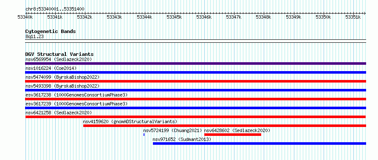Open esv3617239 (1000GenomesConsortiumPhase3) label
This screenshot has width=378, height=160.
(x=76, y=104)
